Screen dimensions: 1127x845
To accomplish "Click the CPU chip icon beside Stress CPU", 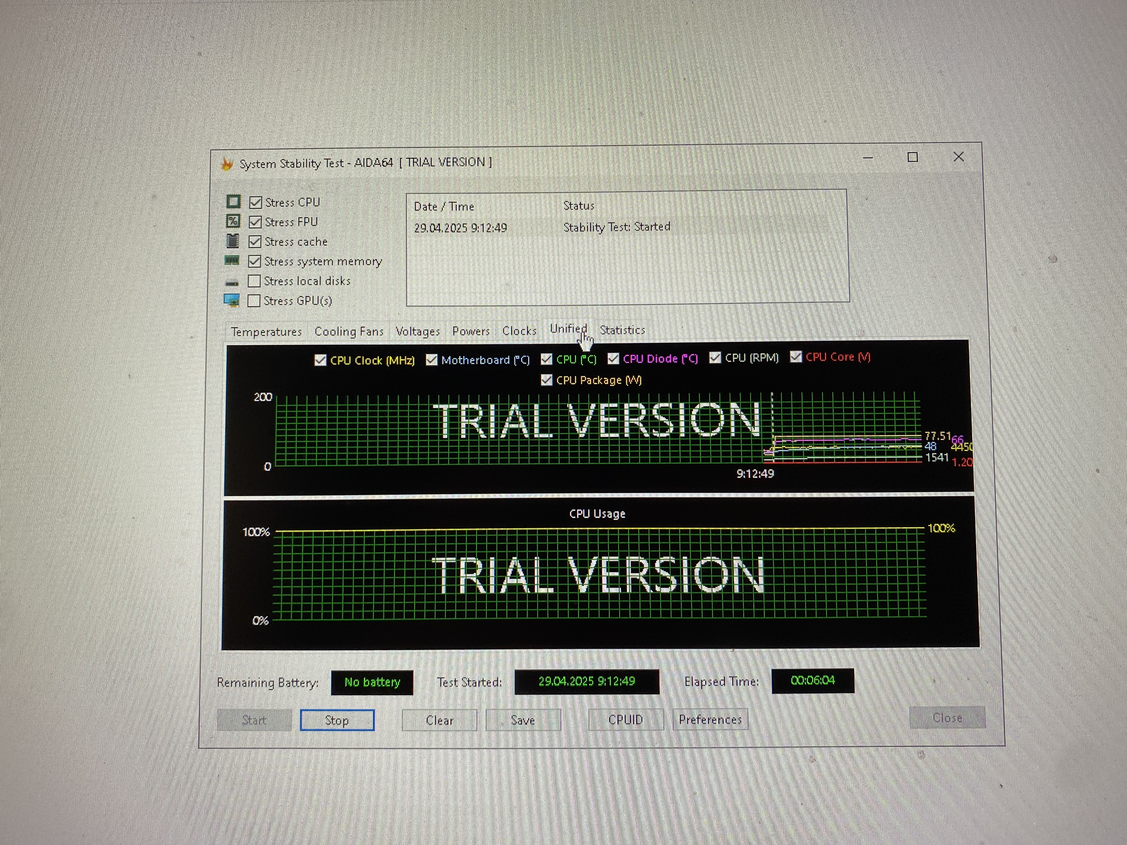I will [x=233, y=202].
